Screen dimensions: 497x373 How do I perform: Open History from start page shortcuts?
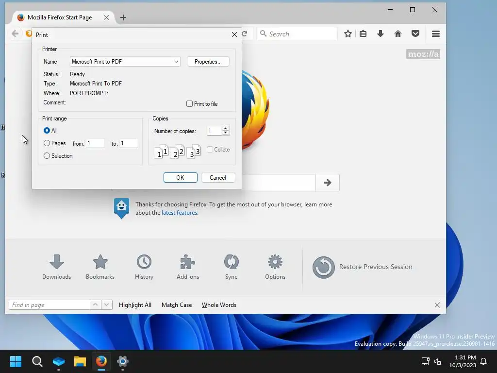[x=144, y=267]
